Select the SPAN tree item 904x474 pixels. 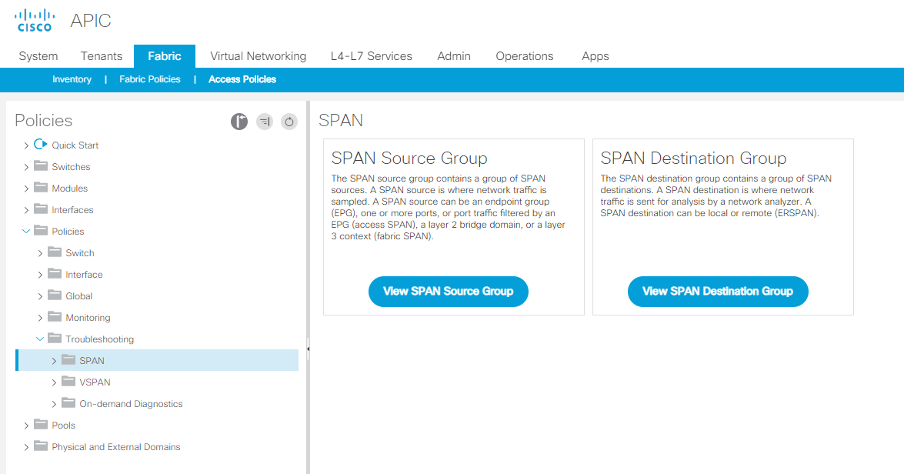coord(157,360)
